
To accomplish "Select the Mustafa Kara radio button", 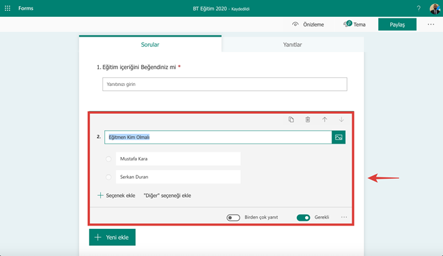I will click(x=108, y=159).
